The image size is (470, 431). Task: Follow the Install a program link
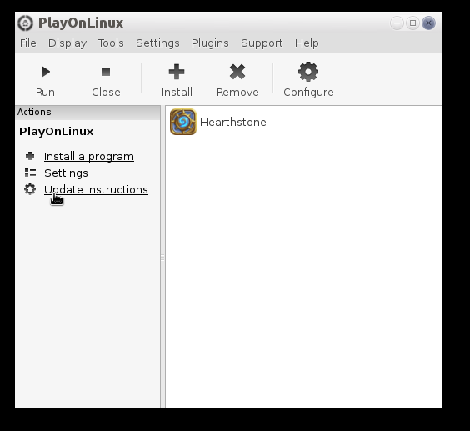pyautogui.click(x=89, y=156)
